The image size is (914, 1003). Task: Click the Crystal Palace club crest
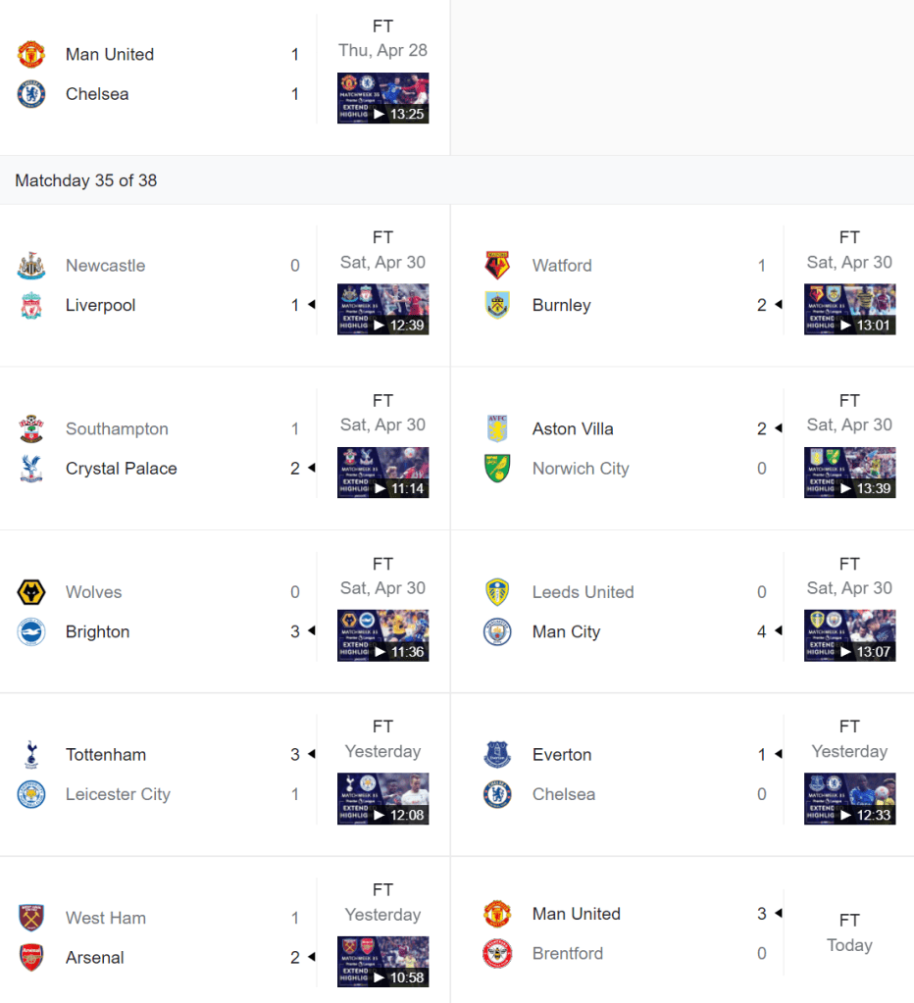(31, 469)
